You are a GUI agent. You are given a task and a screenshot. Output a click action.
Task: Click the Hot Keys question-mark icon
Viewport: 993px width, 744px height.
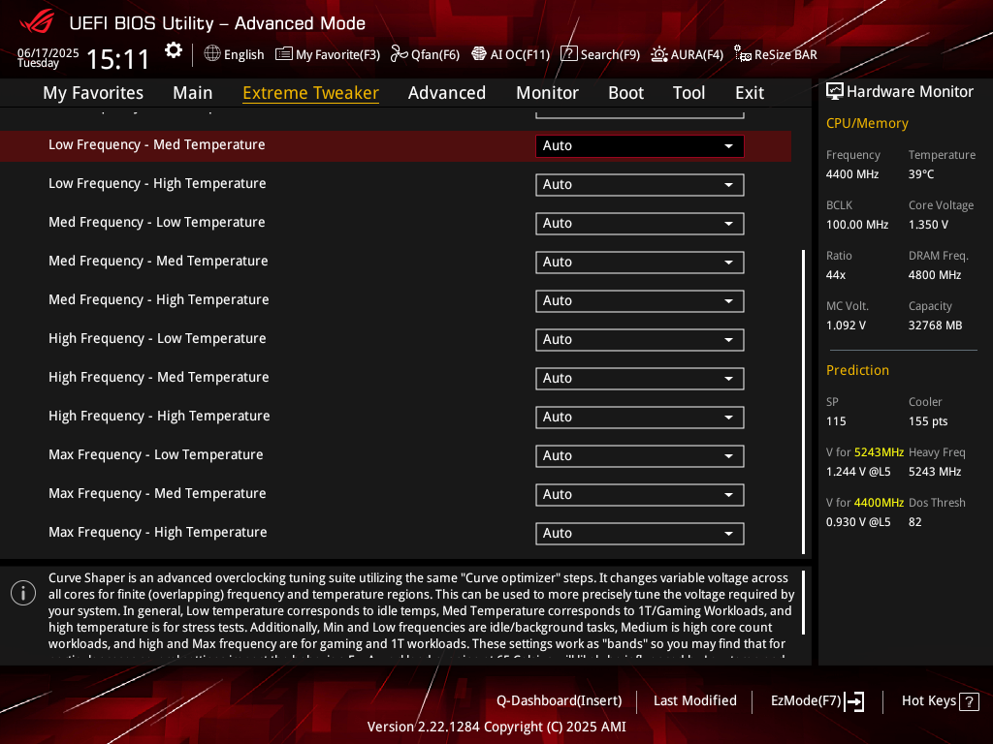click(x=969, y=701)
